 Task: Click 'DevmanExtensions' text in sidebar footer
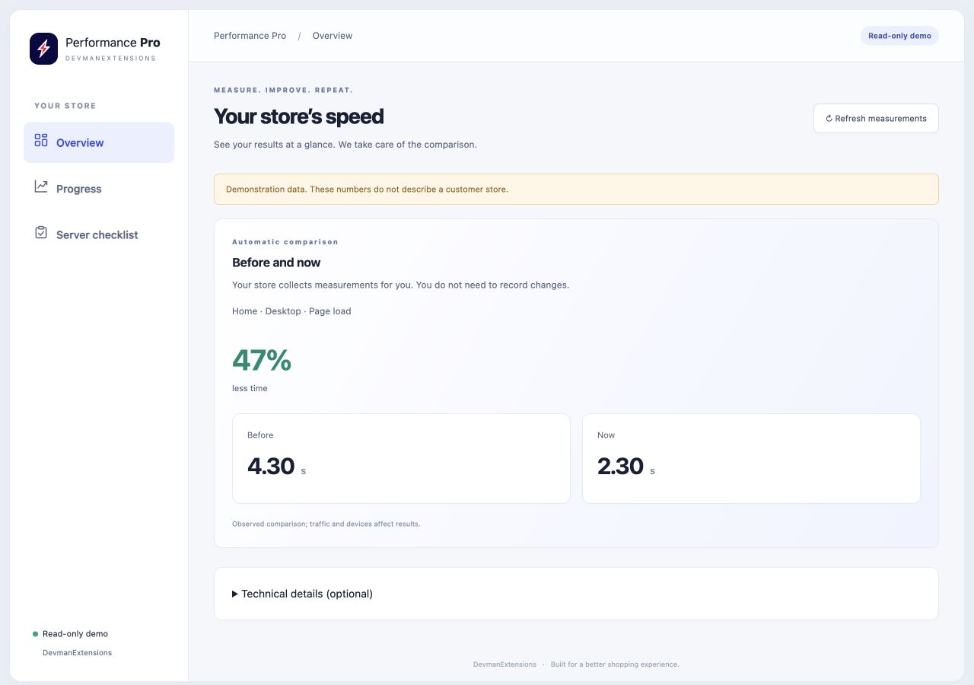click(77, 653)
